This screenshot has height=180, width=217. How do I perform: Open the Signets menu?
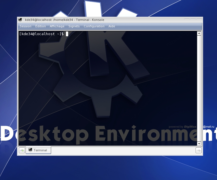point(74,26)
